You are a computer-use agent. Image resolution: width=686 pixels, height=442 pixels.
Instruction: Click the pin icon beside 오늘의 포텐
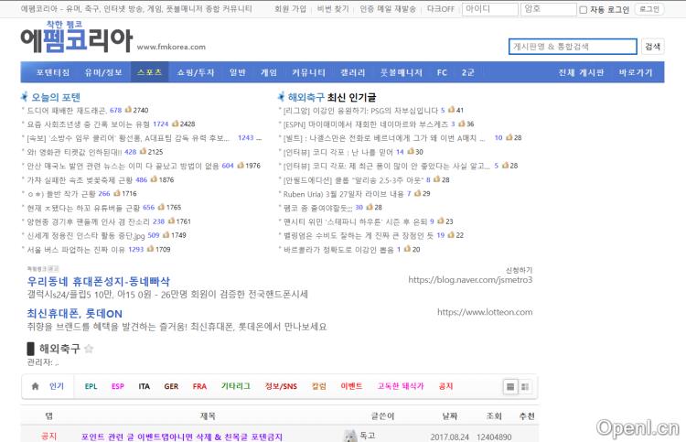point(25,96)
